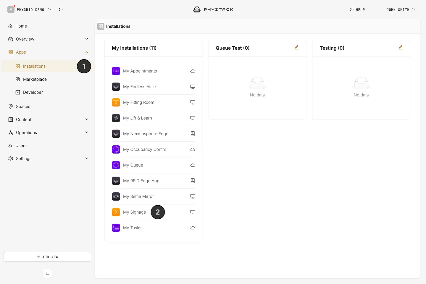Open the Phygrid Demo tenant dropdown
This screenshot has height=284, width=426.
34,9
